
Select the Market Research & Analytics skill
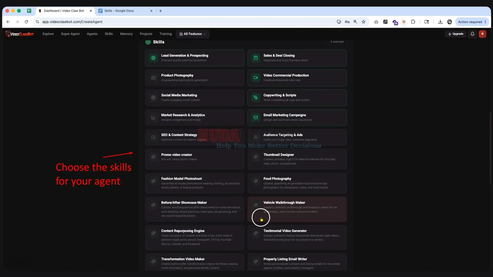click(x=194, y=118)
